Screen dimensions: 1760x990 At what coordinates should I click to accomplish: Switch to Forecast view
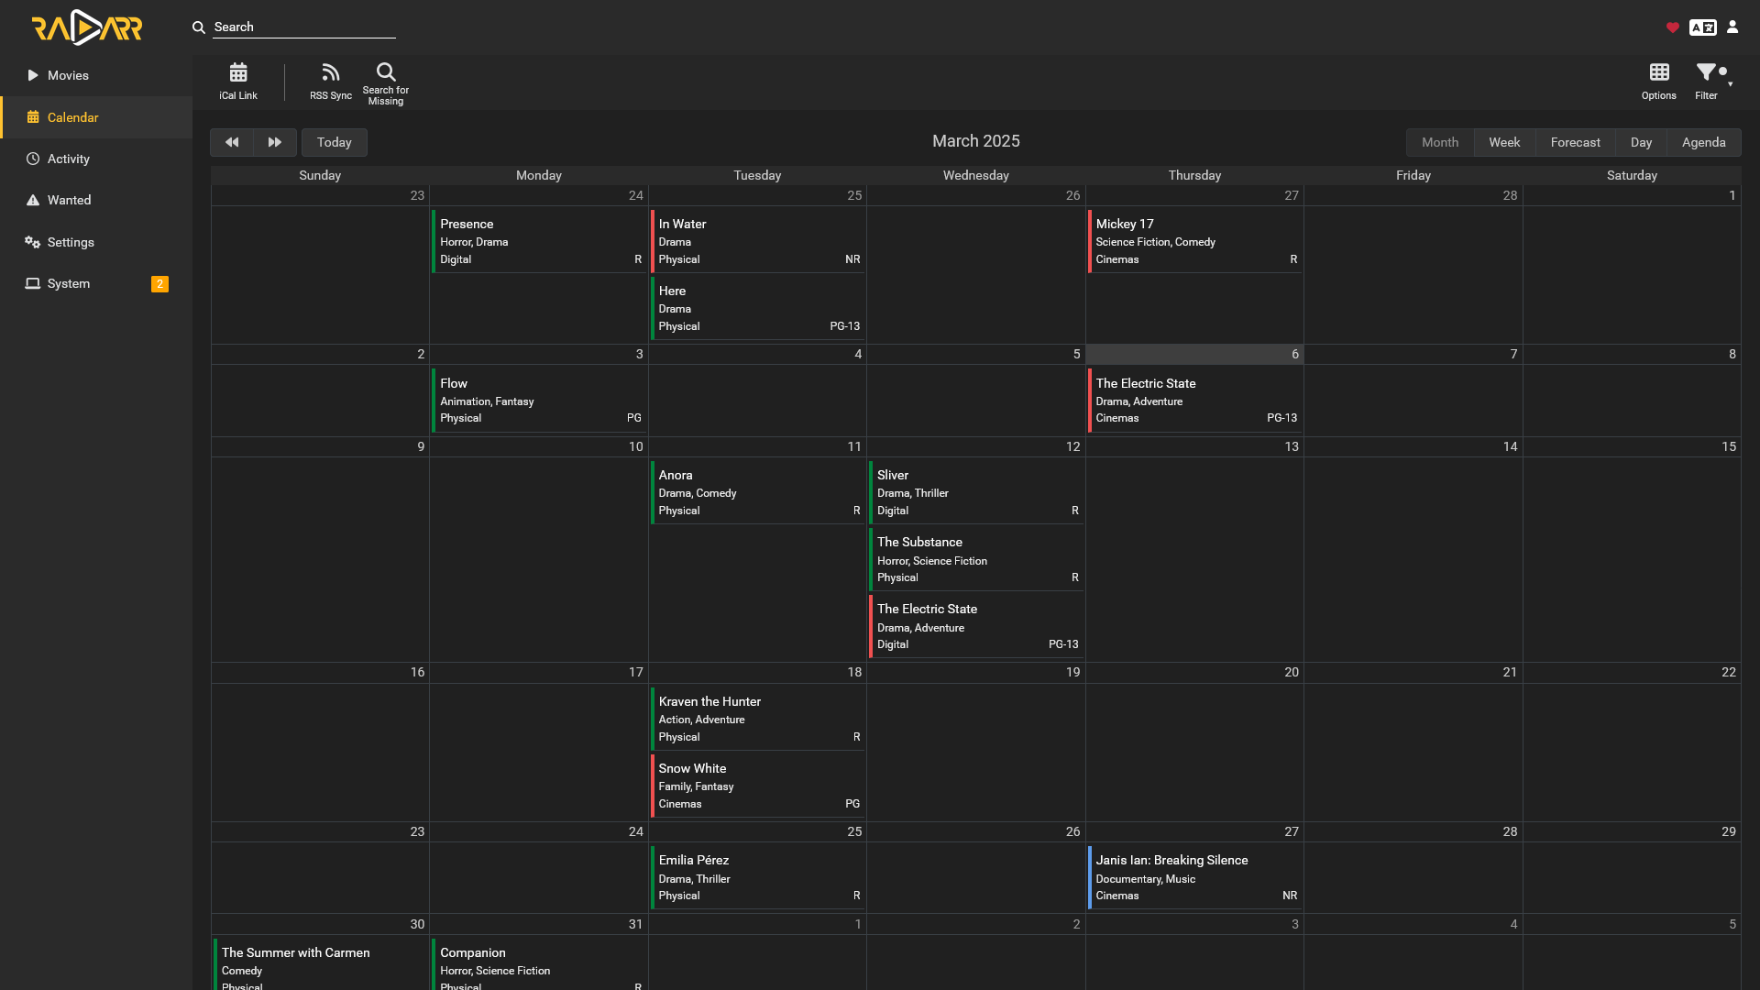tap(1576, 142)
